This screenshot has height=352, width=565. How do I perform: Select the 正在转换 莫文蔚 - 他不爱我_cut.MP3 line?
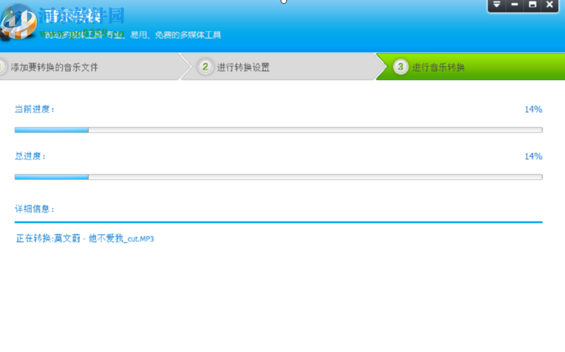pyautogui.click(x=85, y=239)
